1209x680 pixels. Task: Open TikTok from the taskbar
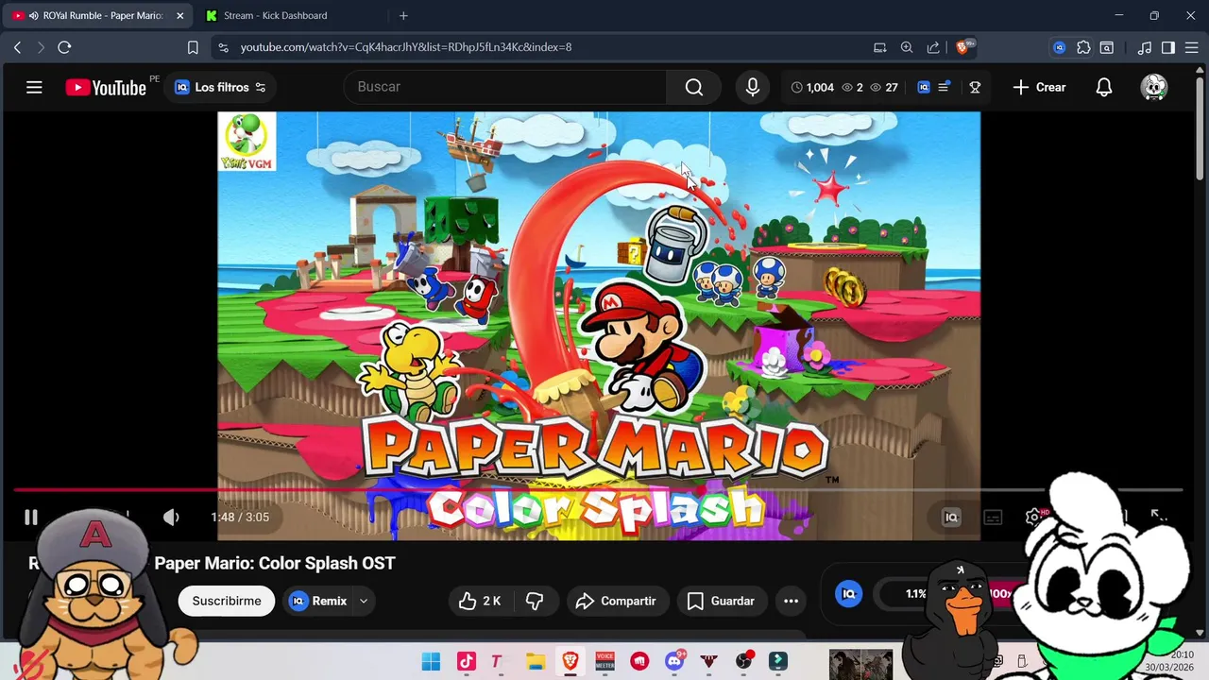[x=466, y=661]
